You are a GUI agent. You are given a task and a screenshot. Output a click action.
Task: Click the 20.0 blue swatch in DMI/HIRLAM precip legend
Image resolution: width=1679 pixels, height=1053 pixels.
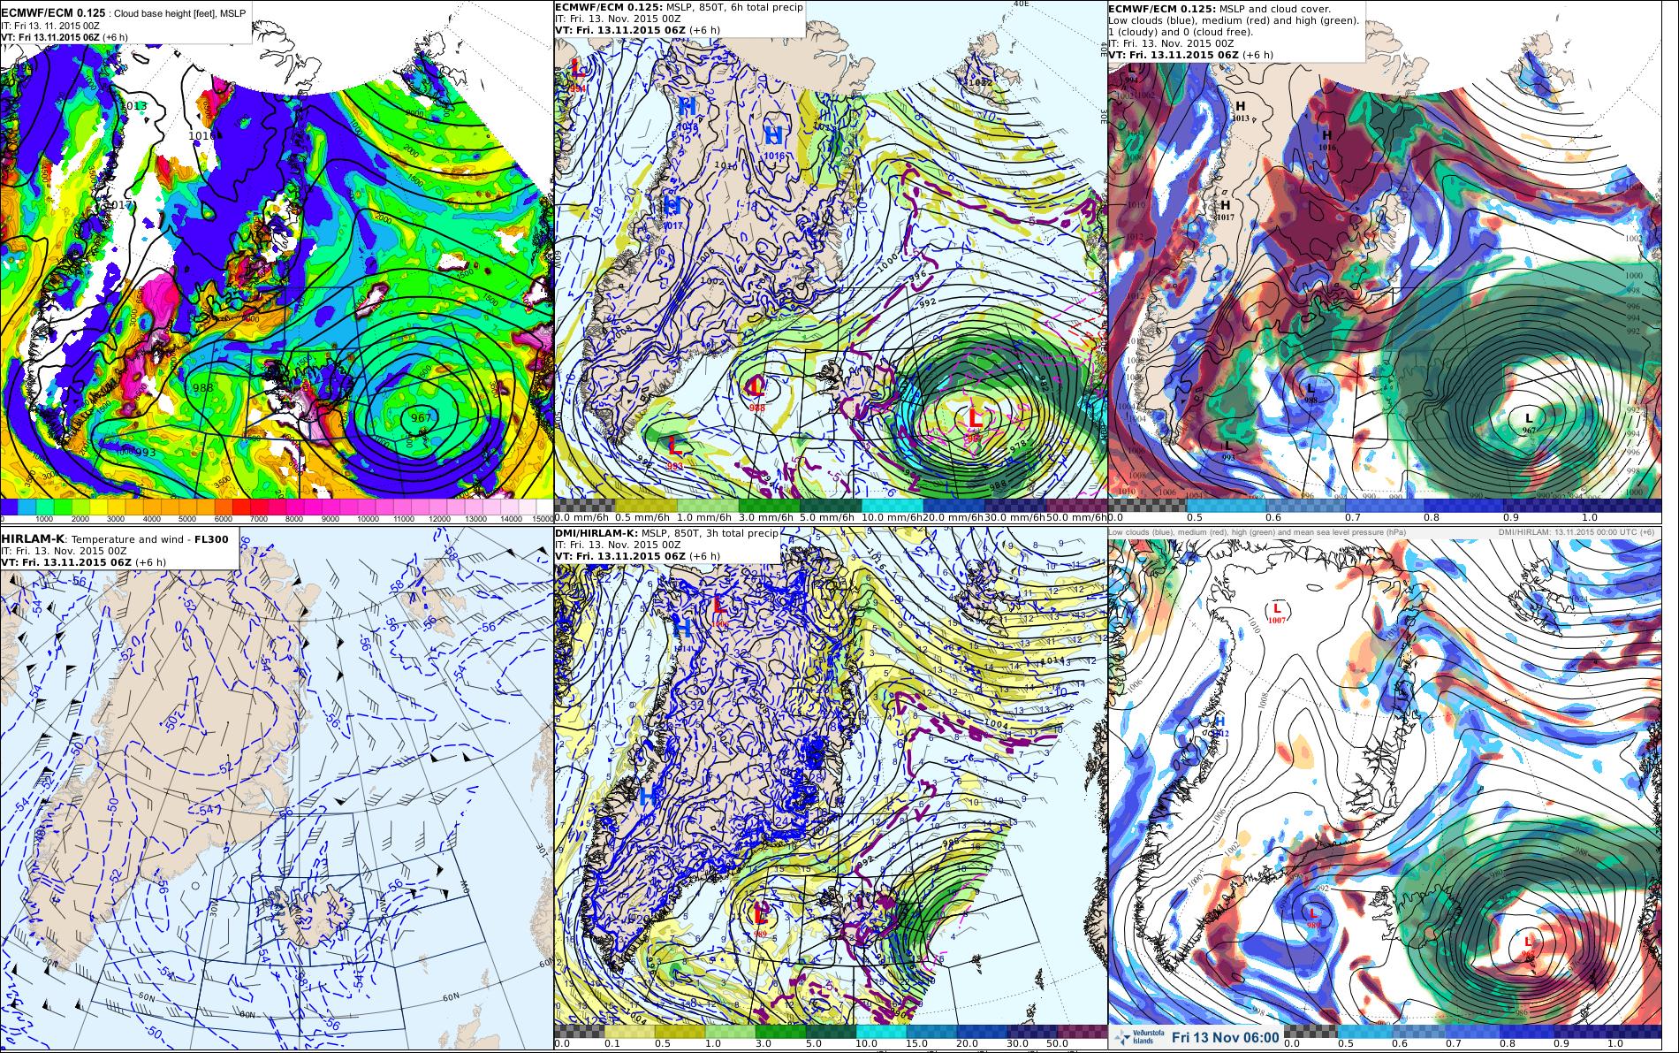pos(981,1032)
